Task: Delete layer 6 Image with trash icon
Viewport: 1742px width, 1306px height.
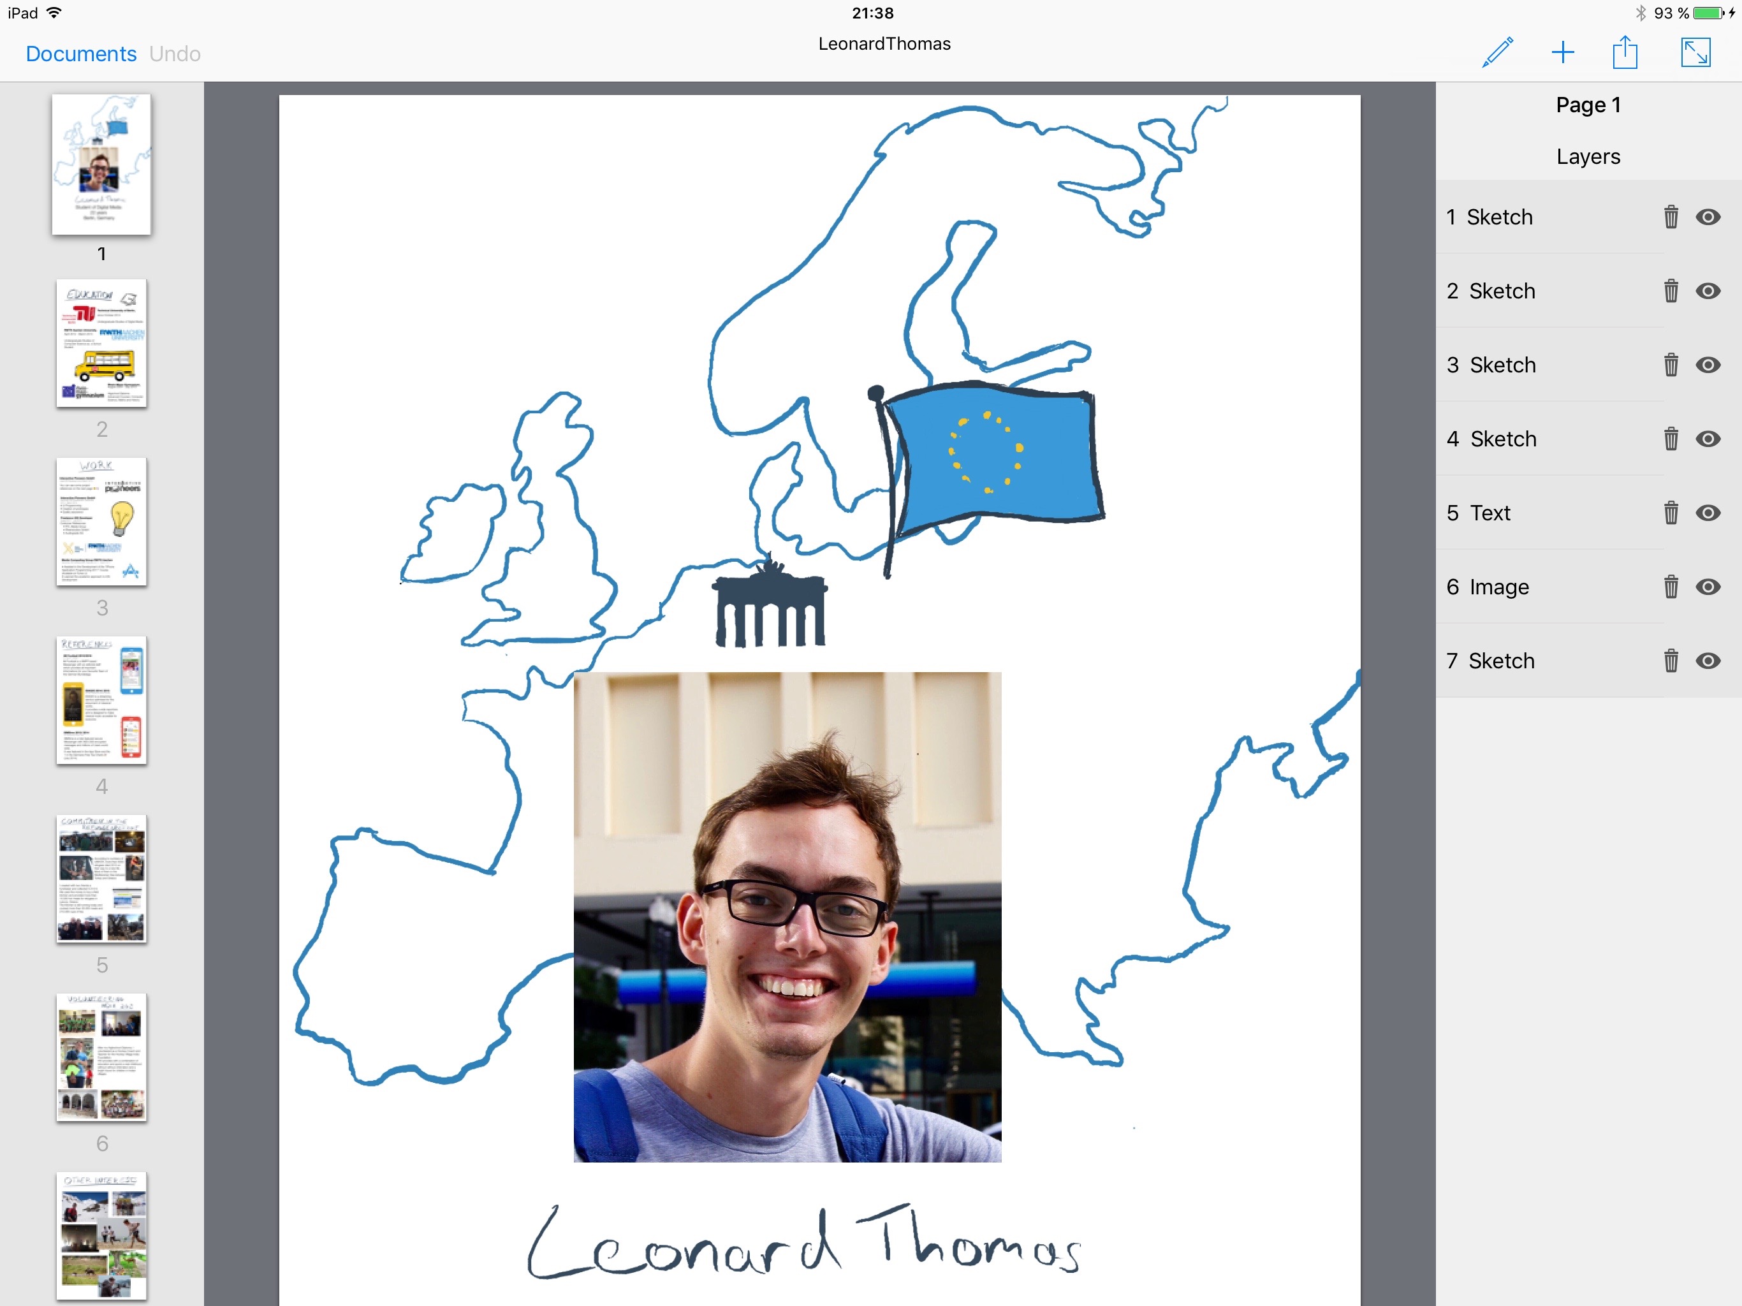Action: tap(1671, 587)
